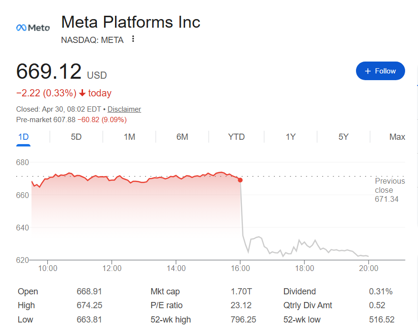The image size is (418, 333).
Task: Switch to the 5D chart tab
Action: [x=75, y=137]
